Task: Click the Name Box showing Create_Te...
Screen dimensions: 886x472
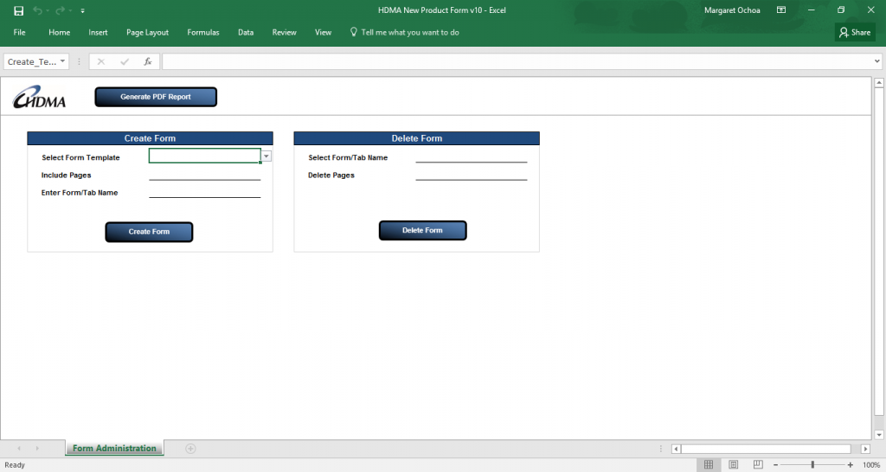Action: point(32,61)
